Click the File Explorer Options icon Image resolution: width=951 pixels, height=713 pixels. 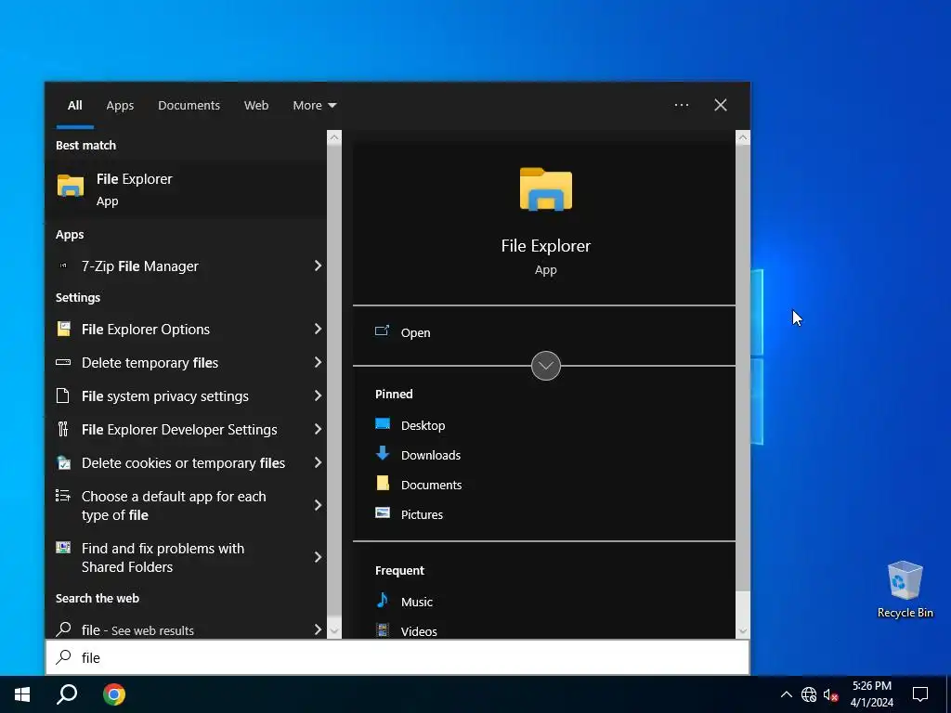coord(63,329)
